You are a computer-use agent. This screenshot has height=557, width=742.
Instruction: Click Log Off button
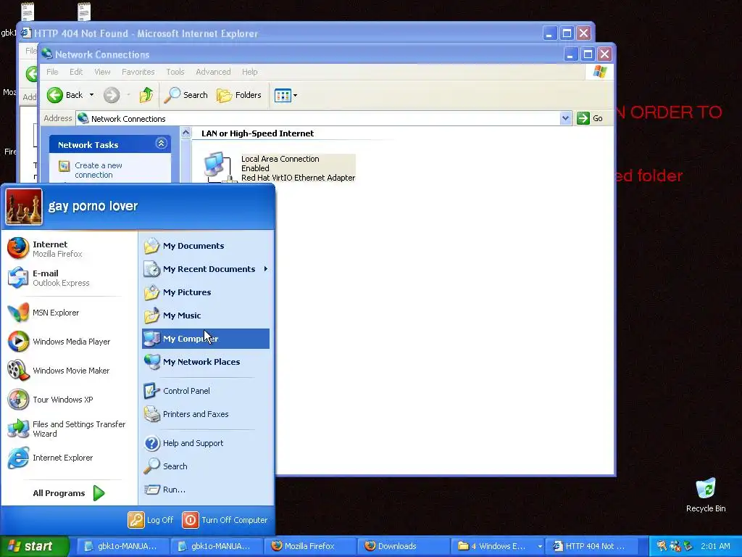tap(151, 520)
